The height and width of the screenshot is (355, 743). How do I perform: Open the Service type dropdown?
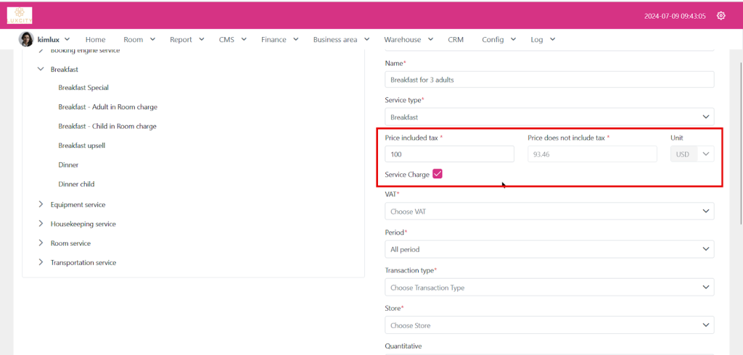tap(549, 117)
